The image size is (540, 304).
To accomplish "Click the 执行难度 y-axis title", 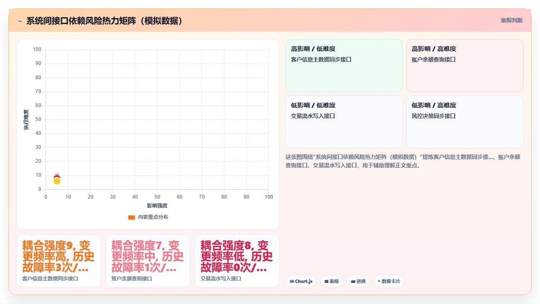I will (x=26, y=120).
